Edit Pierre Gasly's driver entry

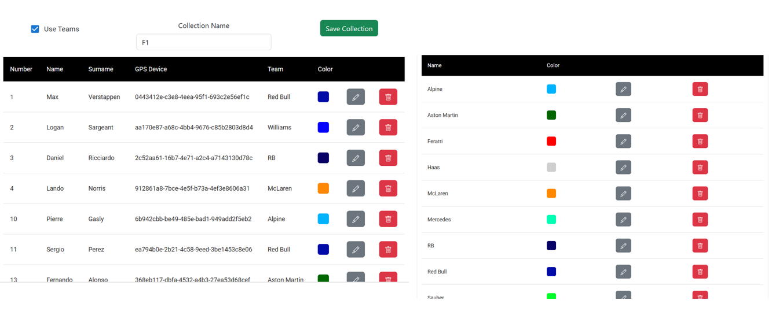[356, 219]
